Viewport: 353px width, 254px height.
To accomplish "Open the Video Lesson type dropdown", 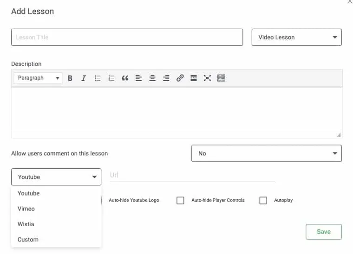I will [296, 37].
